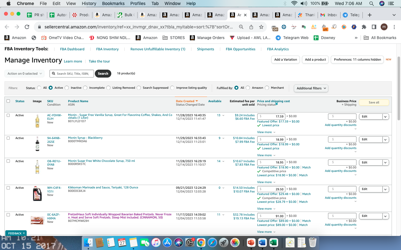
Task: Open Finder from the Dock
Action: pos(88,242)
